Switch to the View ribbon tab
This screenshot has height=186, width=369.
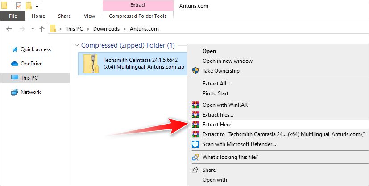tap(89, 16)
